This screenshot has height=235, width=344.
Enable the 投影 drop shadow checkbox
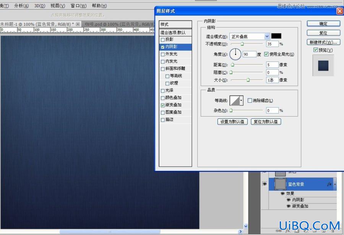162,40
